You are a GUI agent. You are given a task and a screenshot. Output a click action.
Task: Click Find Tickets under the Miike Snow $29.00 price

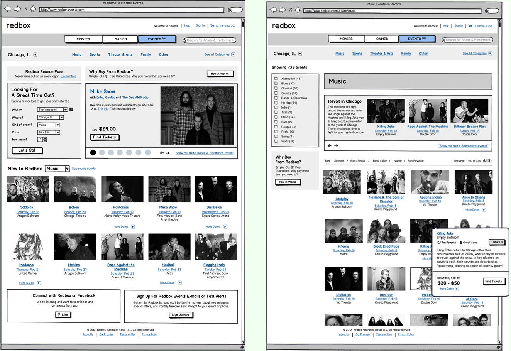coord(105,137)
